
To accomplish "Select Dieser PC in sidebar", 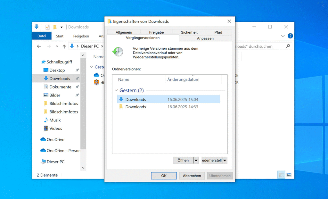I will pyautogui.click(x=55, y=162).
